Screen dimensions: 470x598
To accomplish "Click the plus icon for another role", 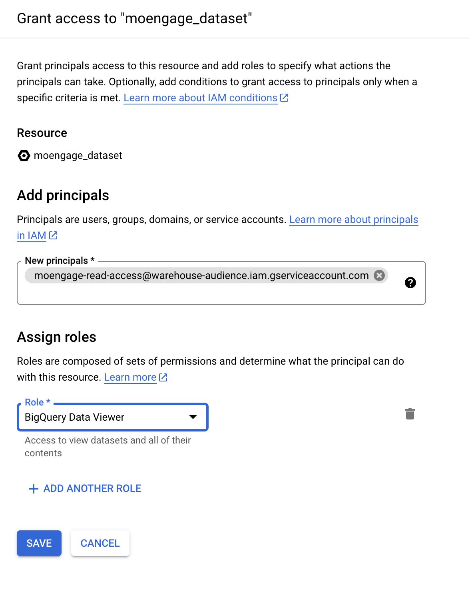I will (34, 488).
